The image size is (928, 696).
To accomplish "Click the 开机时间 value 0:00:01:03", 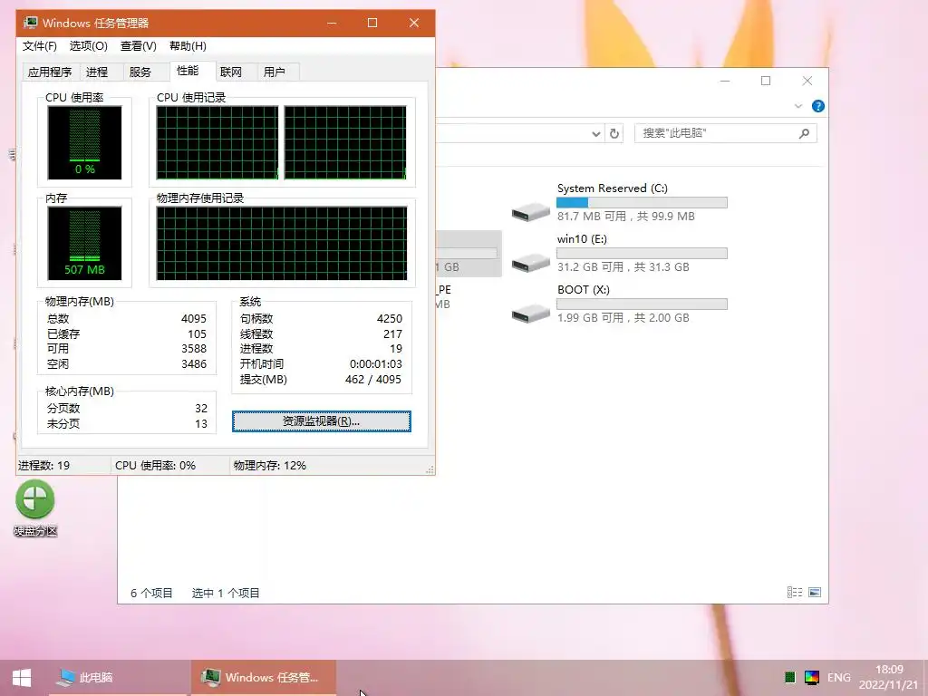I will pyautogui.click(x=376, y=364).
